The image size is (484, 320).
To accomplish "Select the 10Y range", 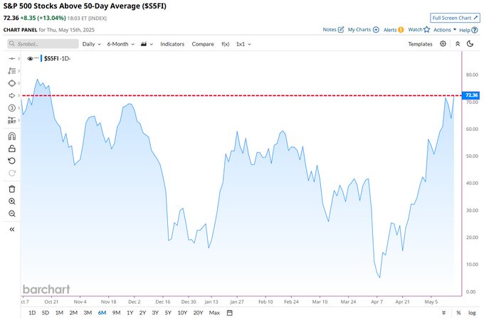I will tap(182, 313).
